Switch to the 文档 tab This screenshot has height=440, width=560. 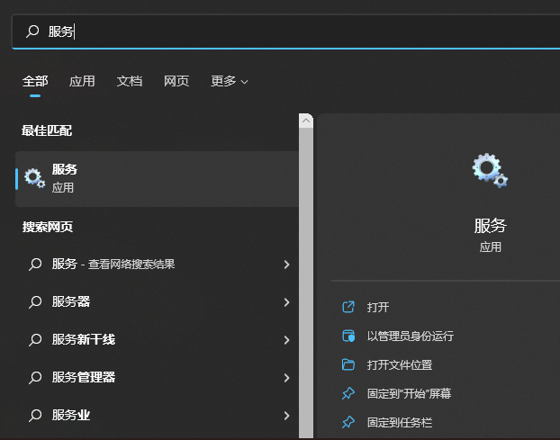point(130,81)
